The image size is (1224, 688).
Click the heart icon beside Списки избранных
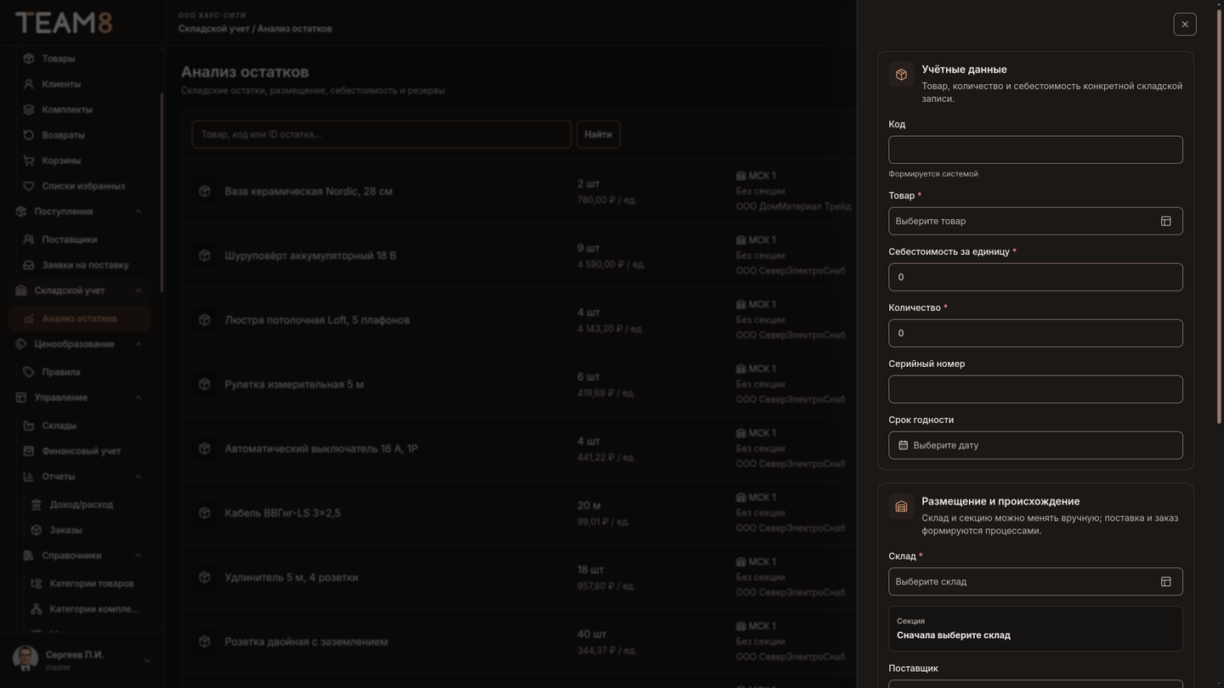pyautogui.click(x=28, y=186)
